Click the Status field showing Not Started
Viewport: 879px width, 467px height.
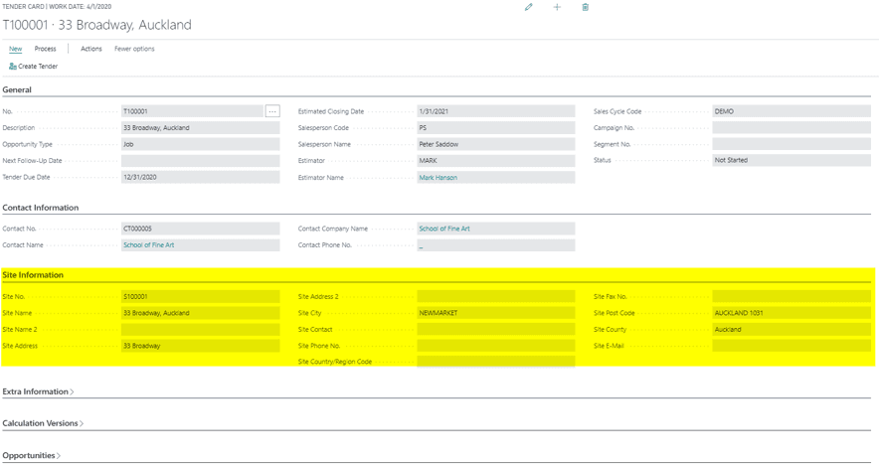(x=791, y=160)
